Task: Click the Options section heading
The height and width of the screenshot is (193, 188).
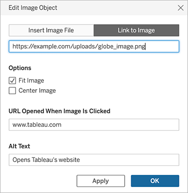Action: pos(20,68)
